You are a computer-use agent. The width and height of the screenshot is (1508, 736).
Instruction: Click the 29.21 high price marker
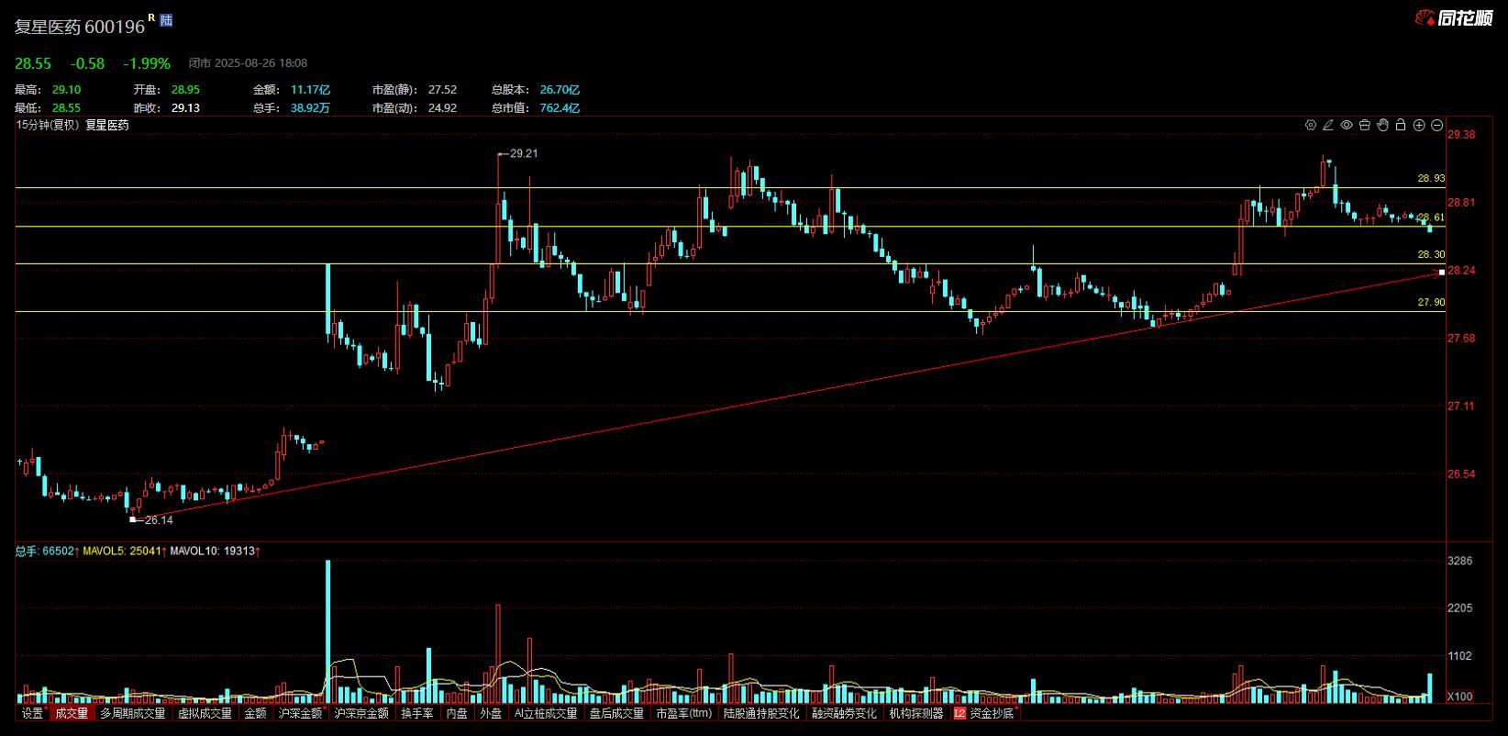click(524, 153)
